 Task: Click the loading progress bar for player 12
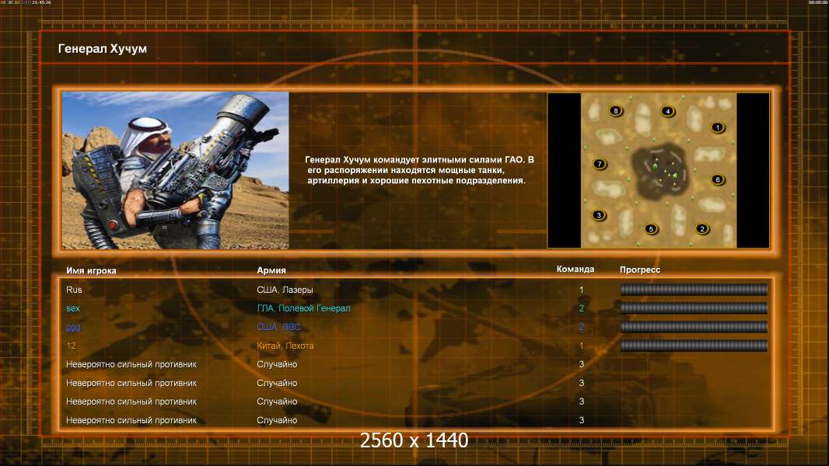pyautogui.click(x=694, y=346)
